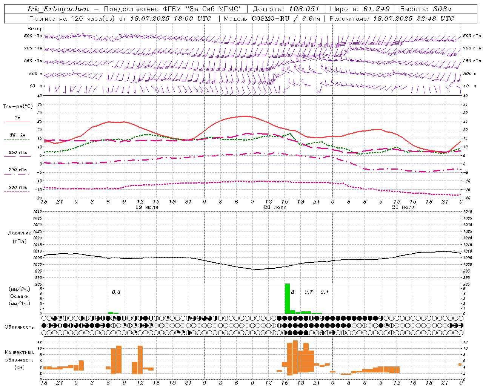Click the '(км)' convective cloud unit label
Viewport: 483px width, 386px height.
pos(20,367)
